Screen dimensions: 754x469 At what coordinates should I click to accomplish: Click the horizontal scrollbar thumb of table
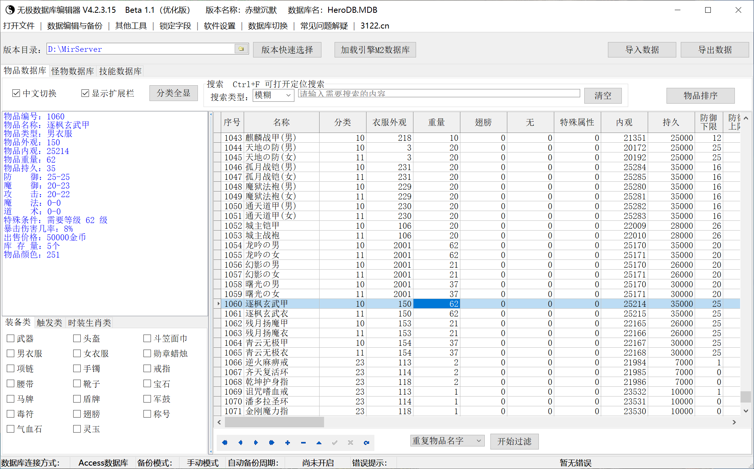tap(274, 422)
